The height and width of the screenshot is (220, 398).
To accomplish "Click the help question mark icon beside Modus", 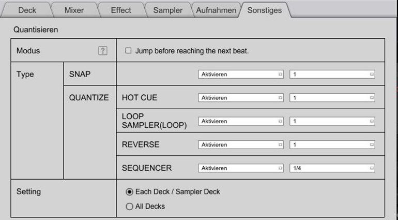I will tap(103, 51).
